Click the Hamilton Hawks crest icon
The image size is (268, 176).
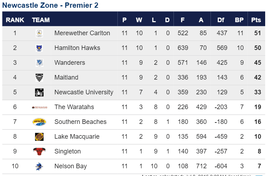(x=39, y=48)
